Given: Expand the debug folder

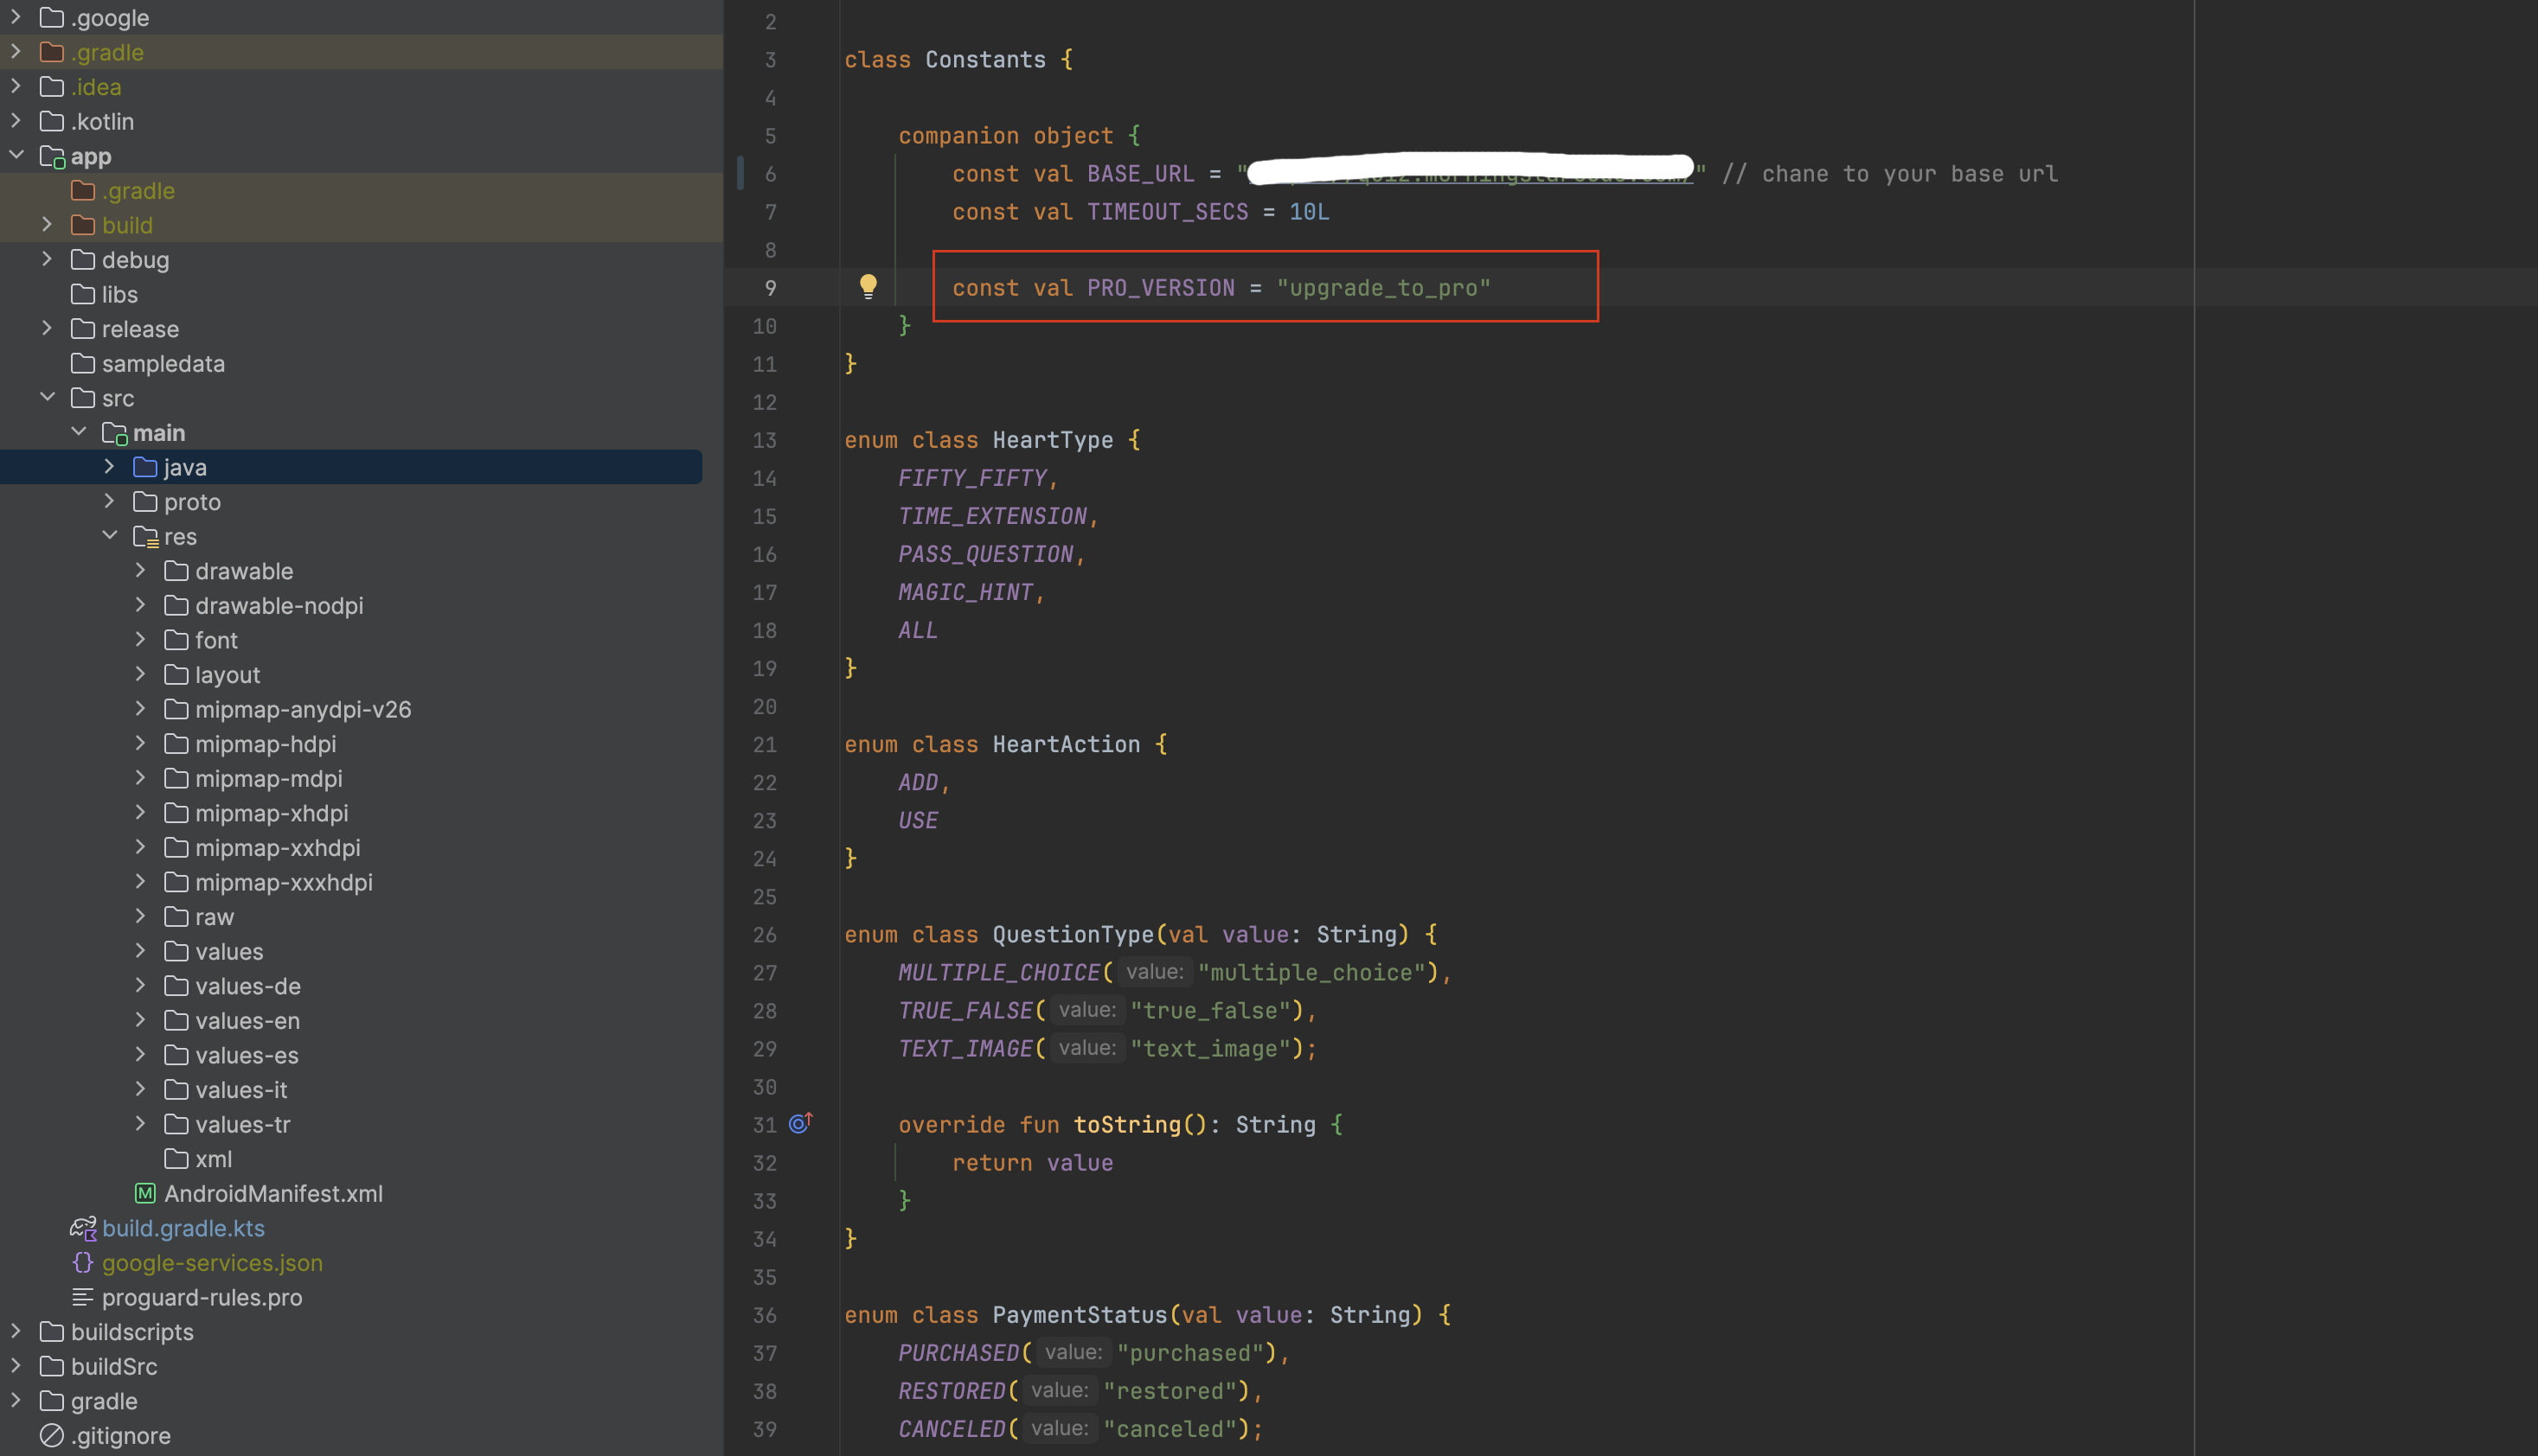Looking at the screenshot, I should (x=47, y=259).
